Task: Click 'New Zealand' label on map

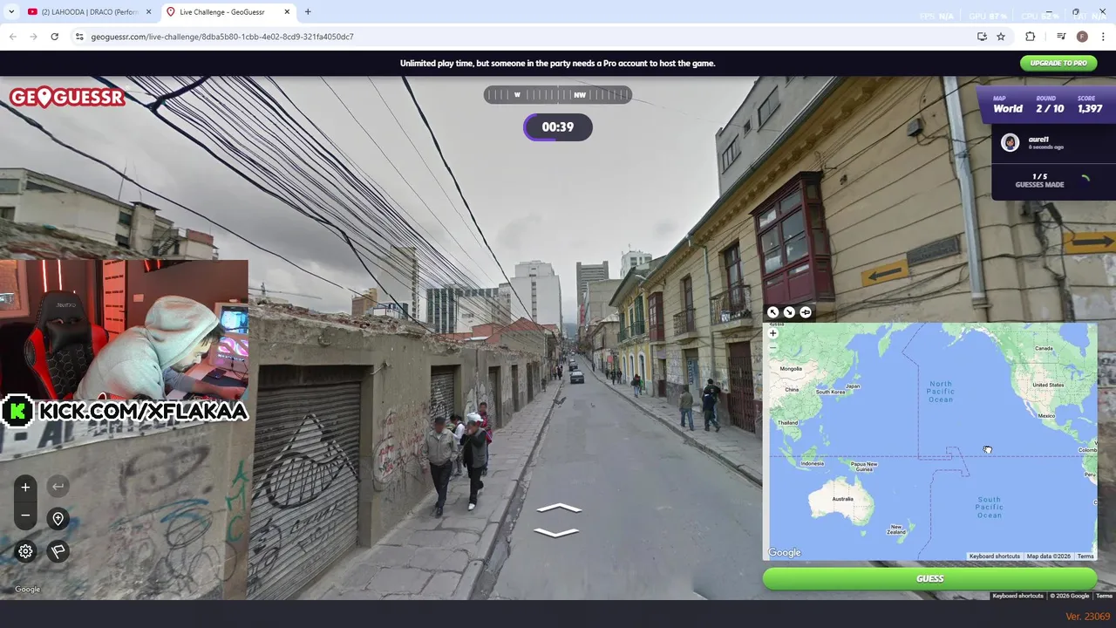Action: pos(895,529)
